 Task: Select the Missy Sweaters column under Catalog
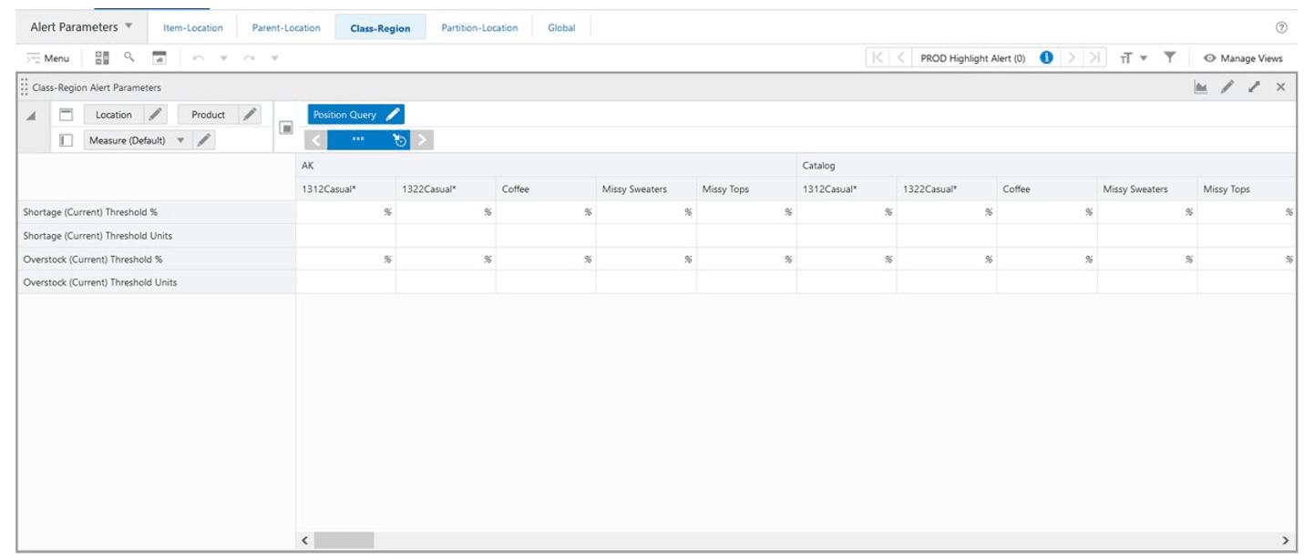[x=1146, y=189]
